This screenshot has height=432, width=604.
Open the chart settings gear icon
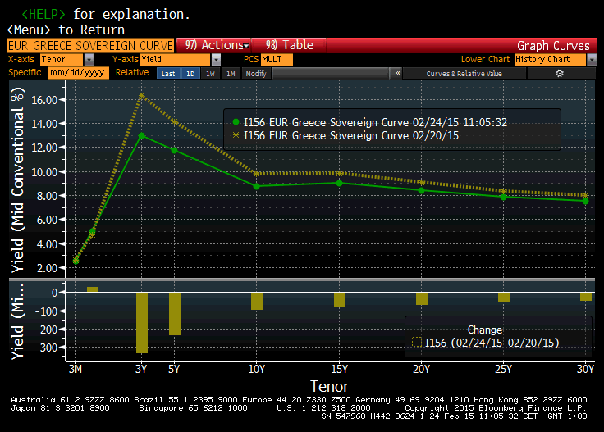[x=560, y=73]
